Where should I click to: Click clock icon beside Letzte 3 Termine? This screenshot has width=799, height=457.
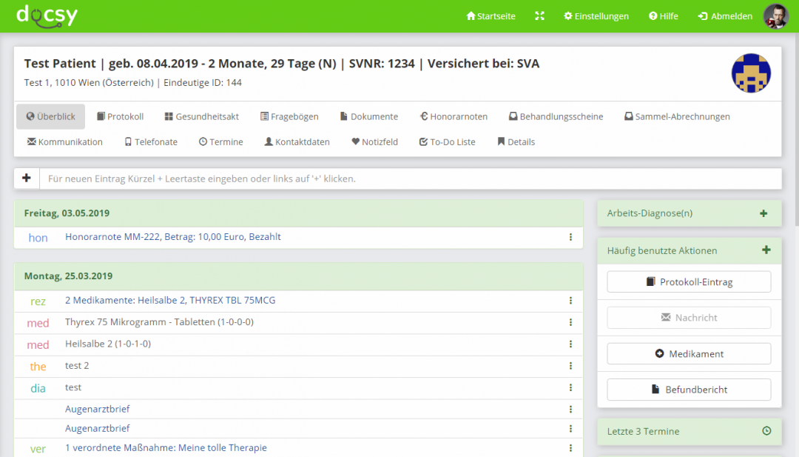point(766,431)
